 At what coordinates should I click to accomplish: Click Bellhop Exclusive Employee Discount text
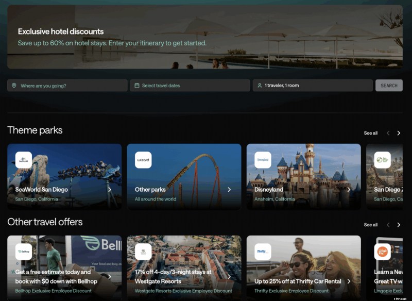point(54,291)
